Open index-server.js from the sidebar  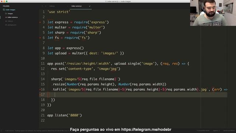[x=13, y=17]
